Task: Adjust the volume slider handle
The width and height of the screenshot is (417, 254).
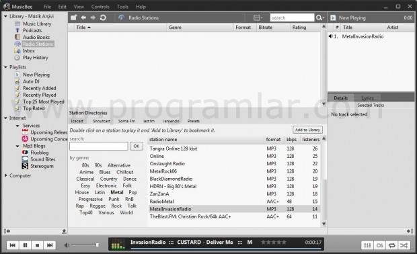Action: pos(98,245)
